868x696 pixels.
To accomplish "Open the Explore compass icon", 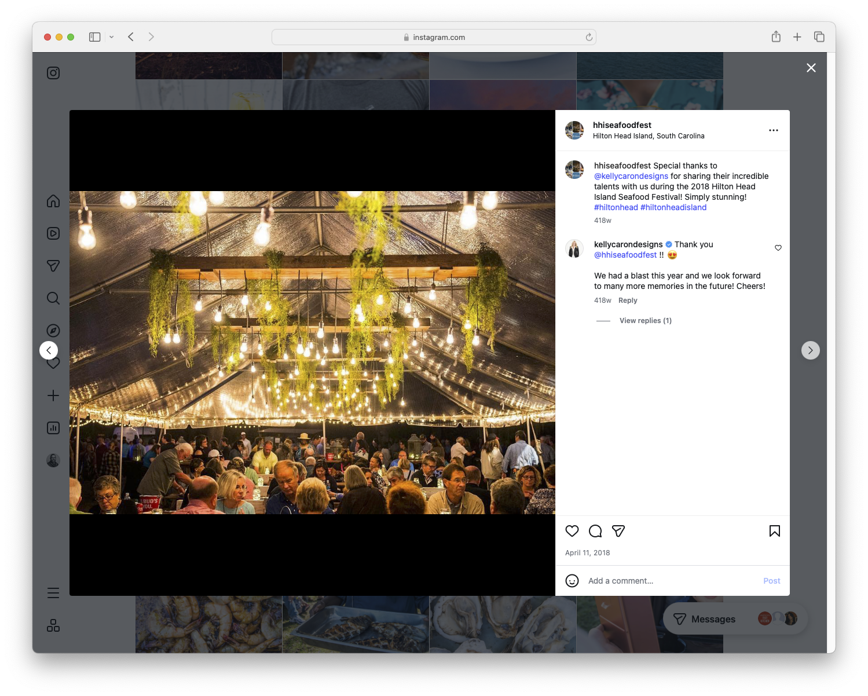I will pos(53,331).
